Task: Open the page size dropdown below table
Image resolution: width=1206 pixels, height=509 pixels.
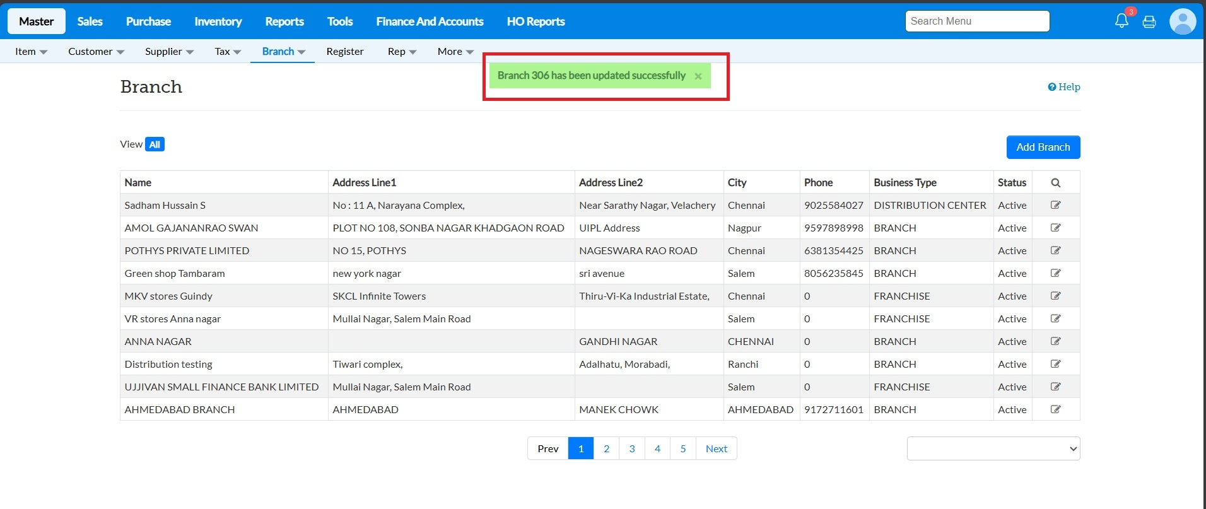Action: pyautogui.click(x=993, y=448)
